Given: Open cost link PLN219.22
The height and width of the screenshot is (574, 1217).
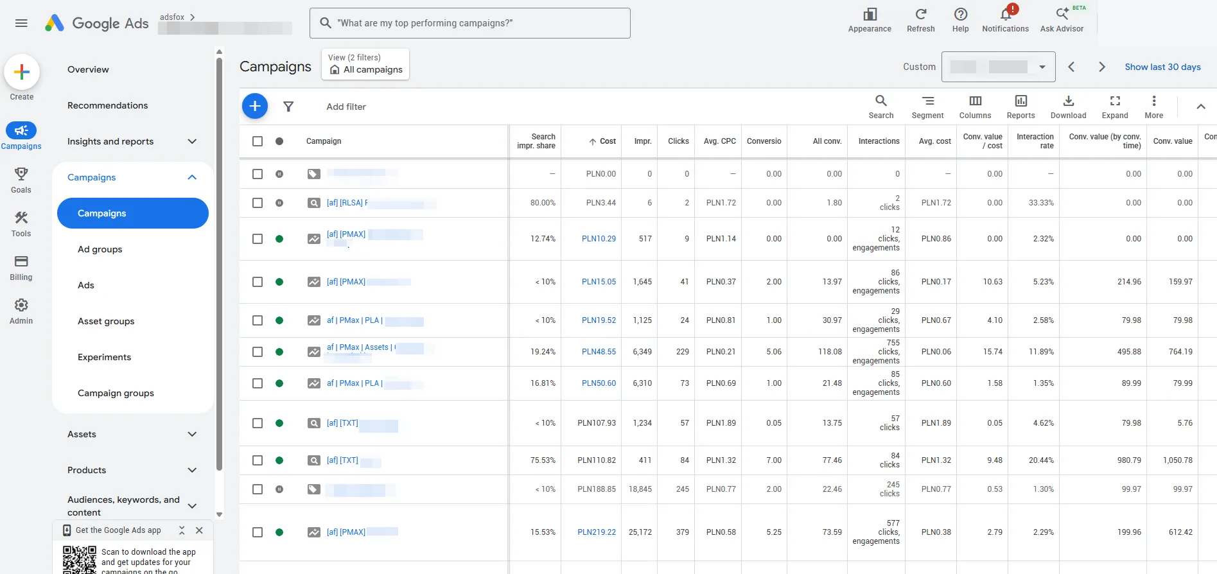Looking at the screenshot, I should point(597,532).
